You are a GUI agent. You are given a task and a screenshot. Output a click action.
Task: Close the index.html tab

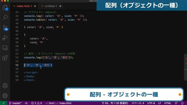(x=35, y=6)
